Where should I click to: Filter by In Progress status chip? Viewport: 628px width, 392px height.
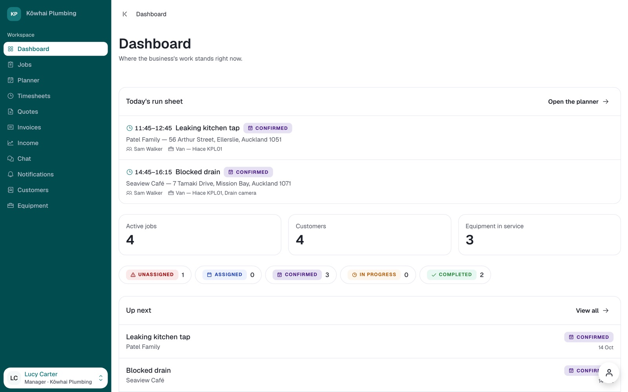(x=378, y=275)
